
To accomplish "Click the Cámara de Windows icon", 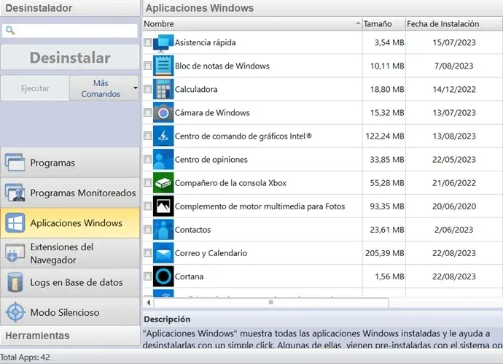I will [x=163, y=112].
